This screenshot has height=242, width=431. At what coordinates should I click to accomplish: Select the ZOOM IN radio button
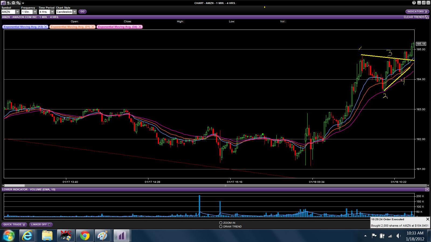221,223
